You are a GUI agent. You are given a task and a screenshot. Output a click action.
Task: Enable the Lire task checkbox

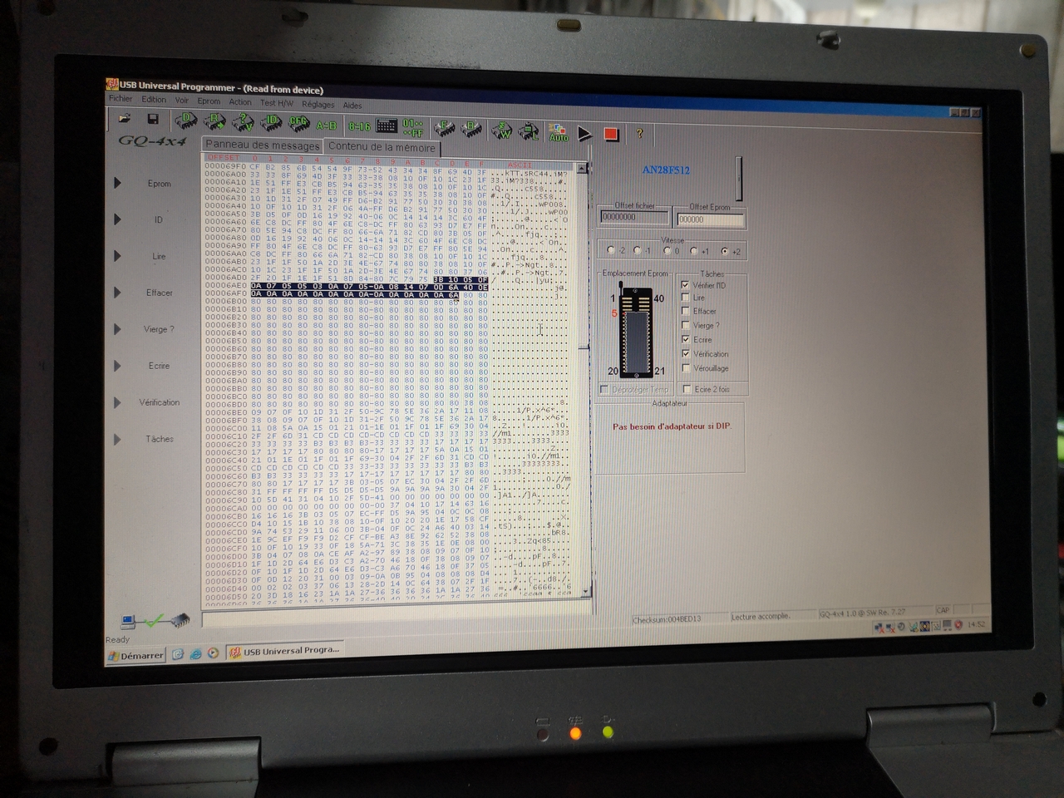tap(686, 298)
